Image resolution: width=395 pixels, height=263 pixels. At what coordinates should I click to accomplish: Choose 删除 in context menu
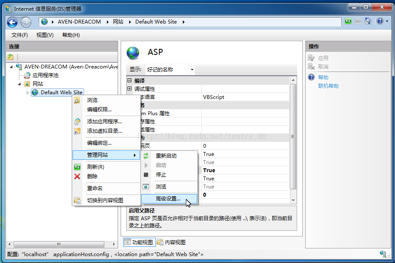(x=106, y=176)
